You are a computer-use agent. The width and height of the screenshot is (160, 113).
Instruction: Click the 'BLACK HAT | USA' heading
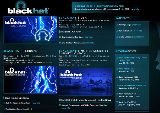point(73,18)
